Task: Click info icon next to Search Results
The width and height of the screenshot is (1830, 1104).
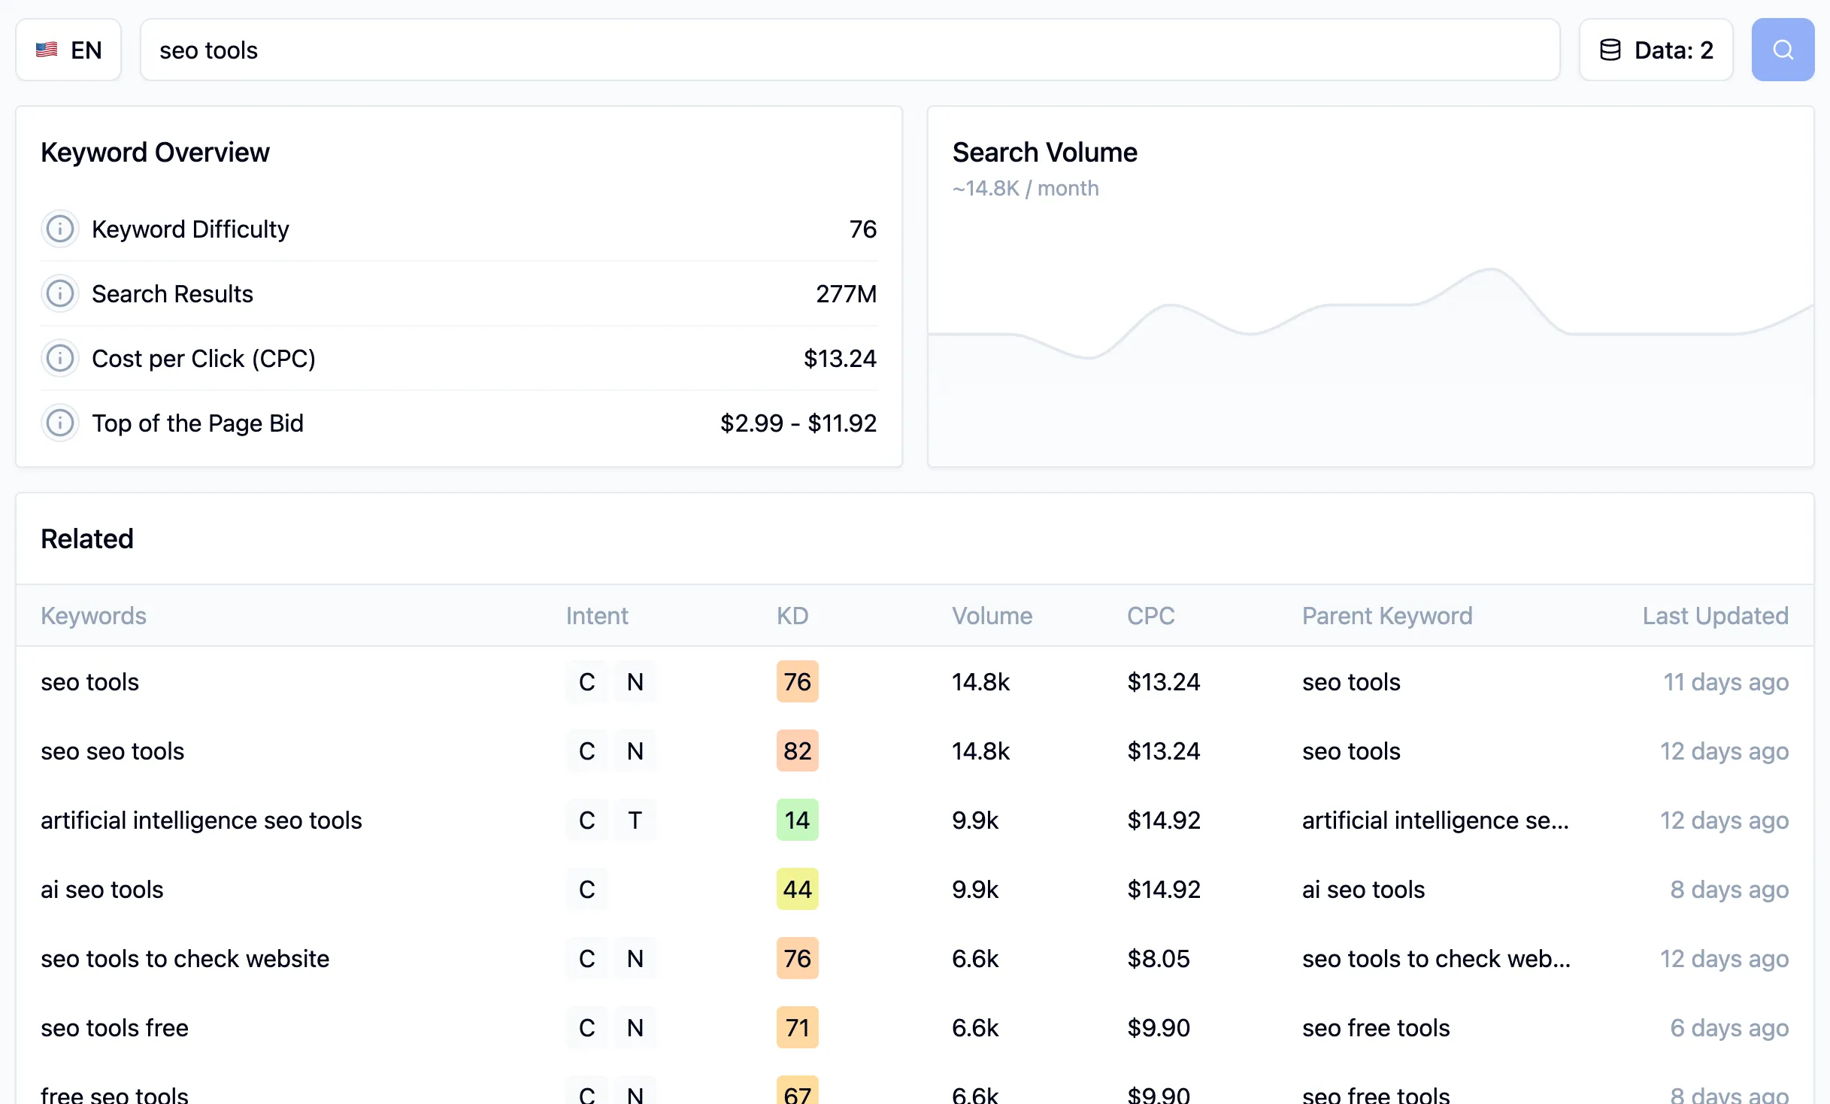Action: coord(60,293)
